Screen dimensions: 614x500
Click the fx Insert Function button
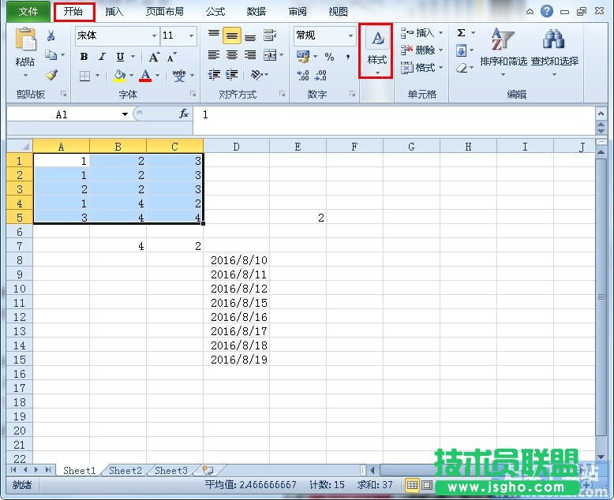coord(184,114)
